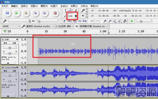Mute the Violet Everg track with 静音
Screen dimensions: 158x99
pos(5,71)
